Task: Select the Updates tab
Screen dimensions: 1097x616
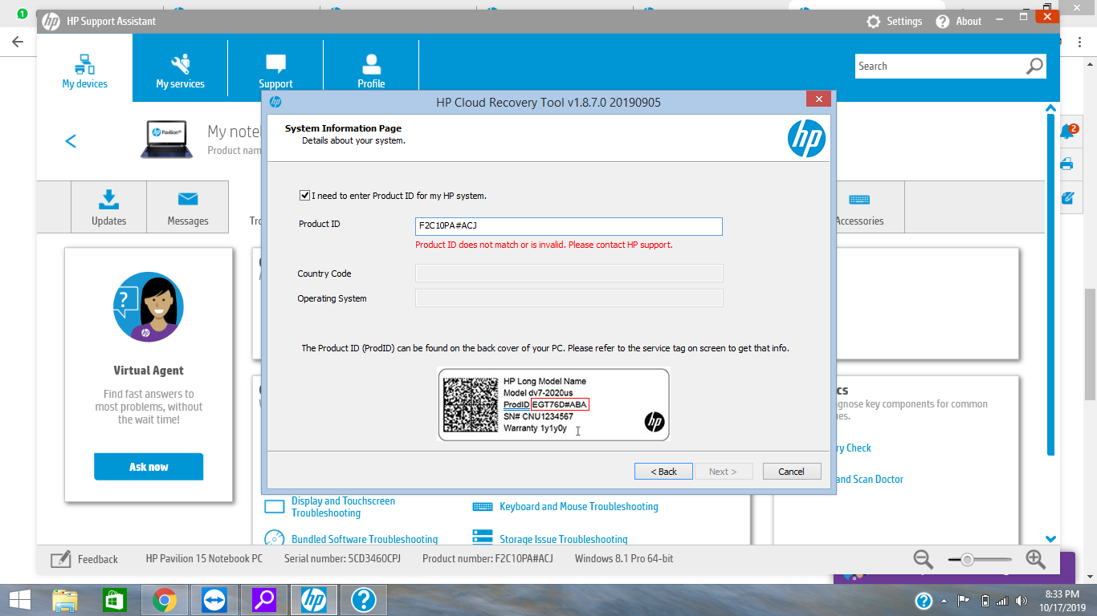Action: tap(109, 207)
